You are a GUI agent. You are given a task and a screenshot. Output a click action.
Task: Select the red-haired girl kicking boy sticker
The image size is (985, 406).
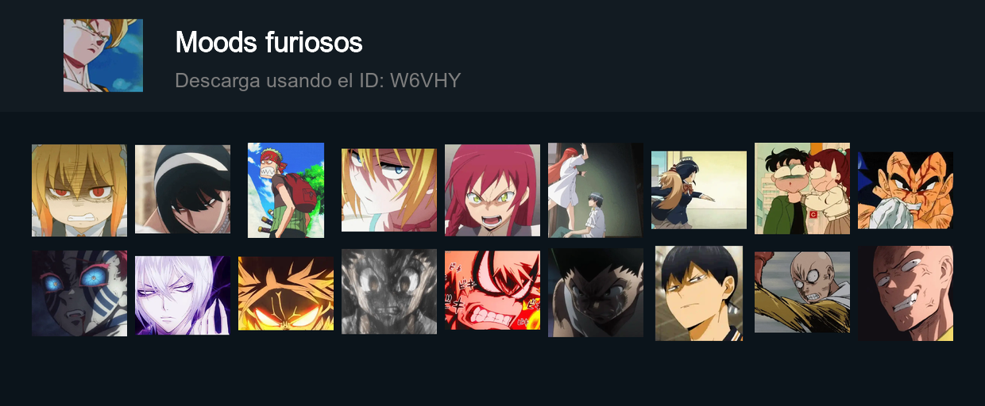596,190
